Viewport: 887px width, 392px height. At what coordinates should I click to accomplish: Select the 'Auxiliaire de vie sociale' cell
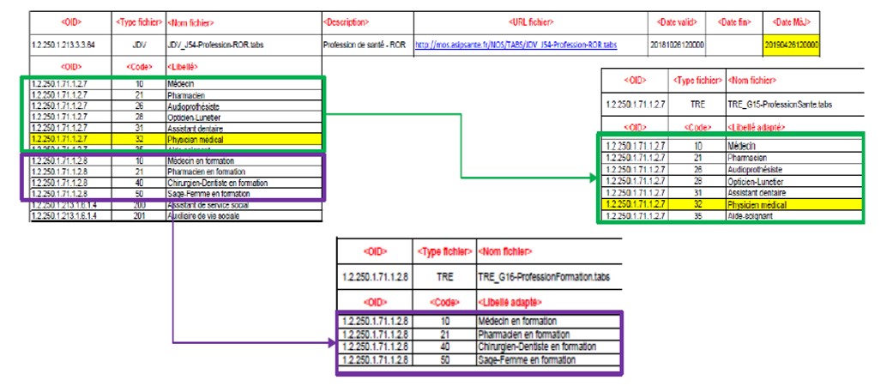tap(244, 216)
